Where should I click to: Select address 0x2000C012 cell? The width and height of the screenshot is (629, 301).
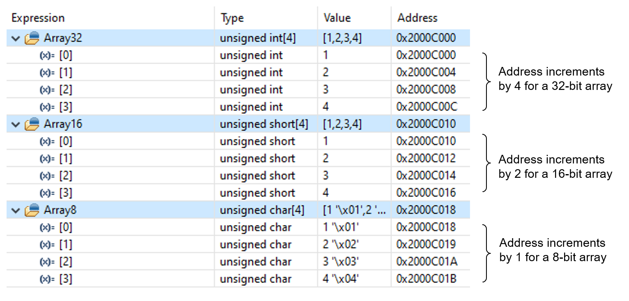(426, 159)
